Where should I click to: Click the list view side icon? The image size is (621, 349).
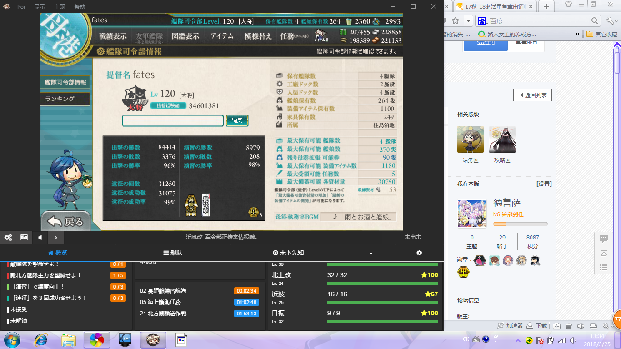[x=604, y=268]
